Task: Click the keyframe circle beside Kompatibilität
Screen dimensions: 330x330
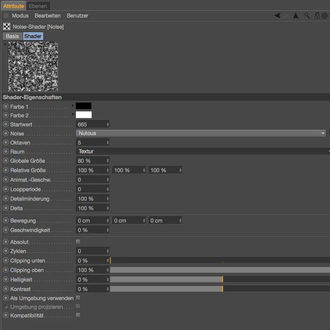Action: coord(6,315)
